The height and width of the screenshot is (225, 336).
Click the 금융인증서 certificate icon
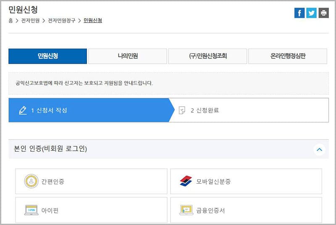186,210
